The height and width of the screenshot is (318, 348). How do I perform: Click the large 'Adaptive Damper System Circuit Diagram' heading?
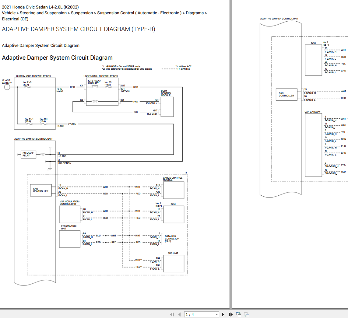(x=57, y=58)
